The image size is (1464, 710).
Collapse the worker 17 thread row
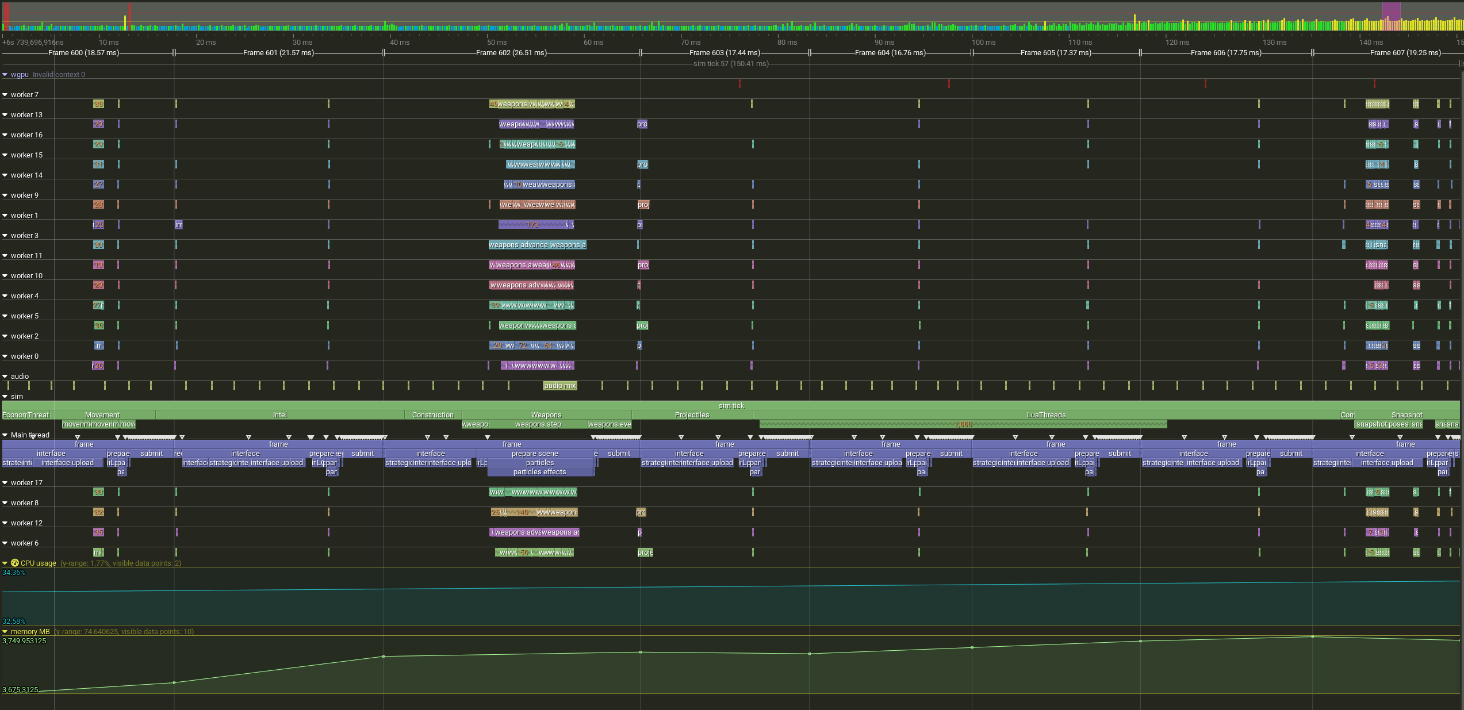pos(5,483)
